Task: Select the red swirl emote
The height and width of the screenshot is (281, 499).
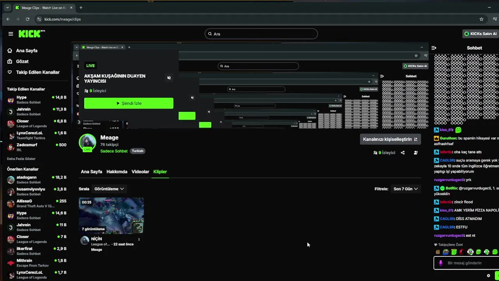Action: (x=462, y=252)
